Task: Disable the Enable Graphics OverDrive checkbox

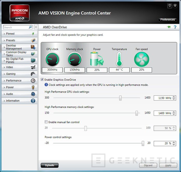Action: point(42,79)
